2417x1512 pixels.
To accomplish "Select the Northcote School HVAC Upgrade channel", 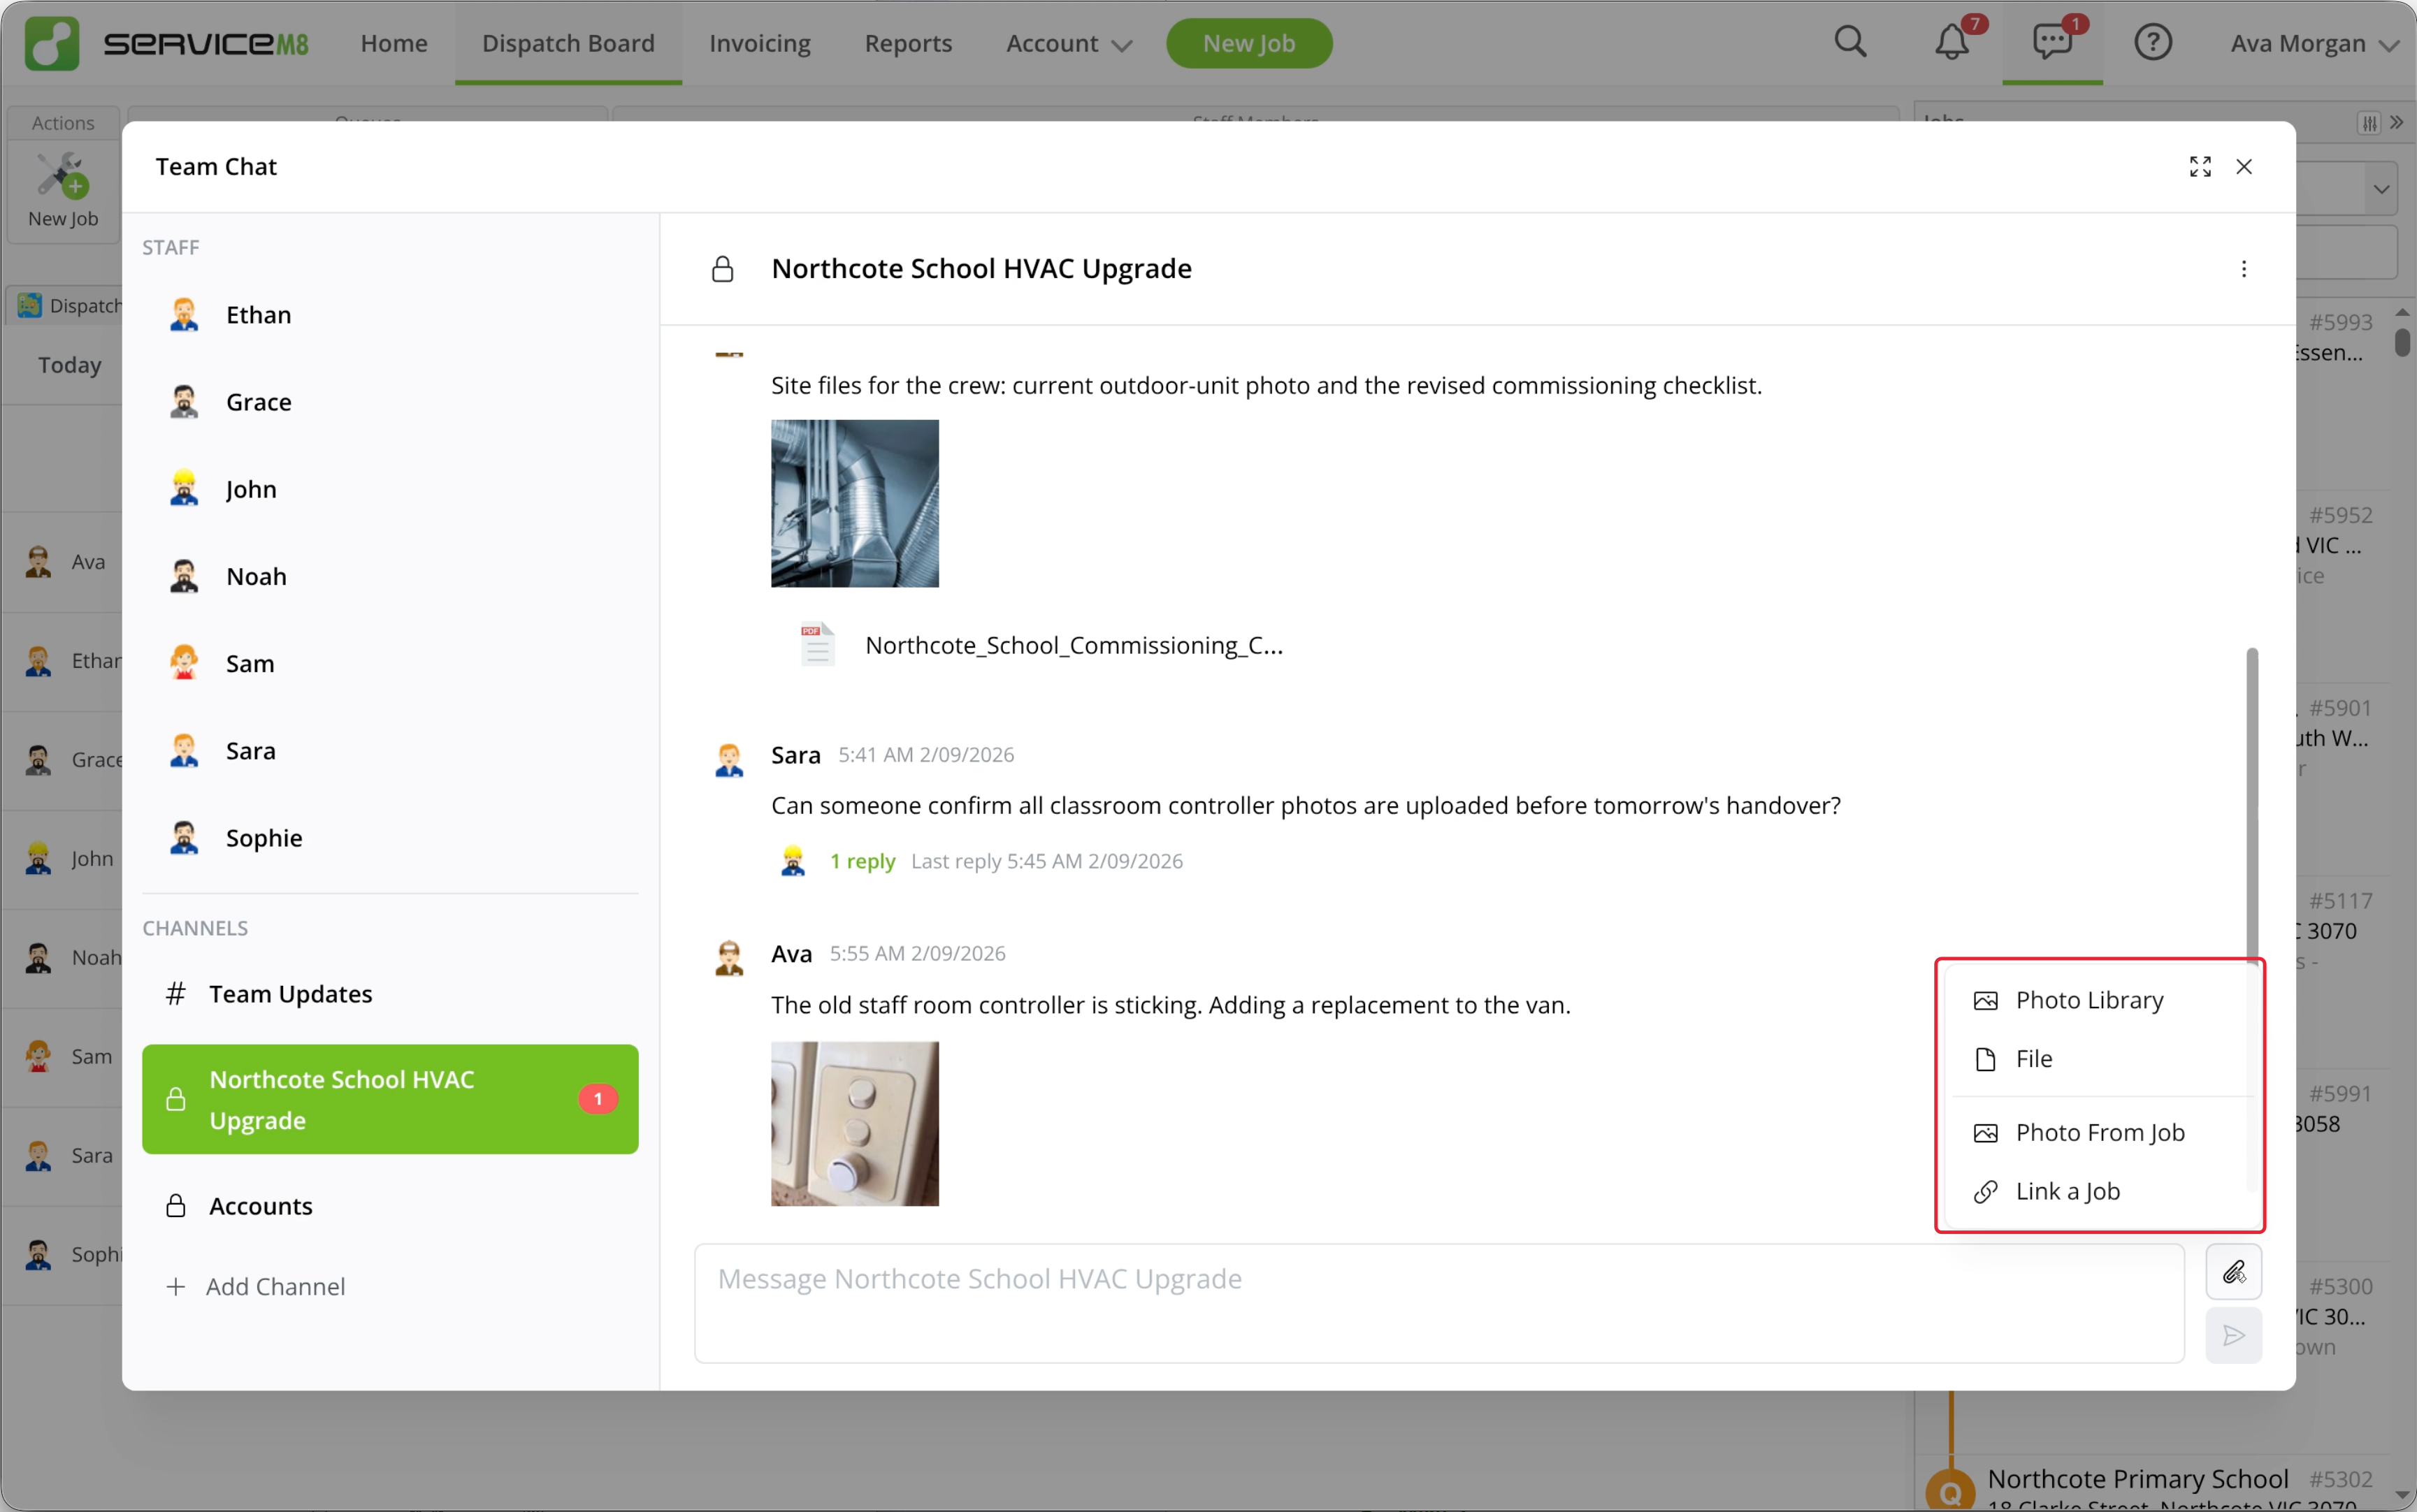I will click(390, 1099).
